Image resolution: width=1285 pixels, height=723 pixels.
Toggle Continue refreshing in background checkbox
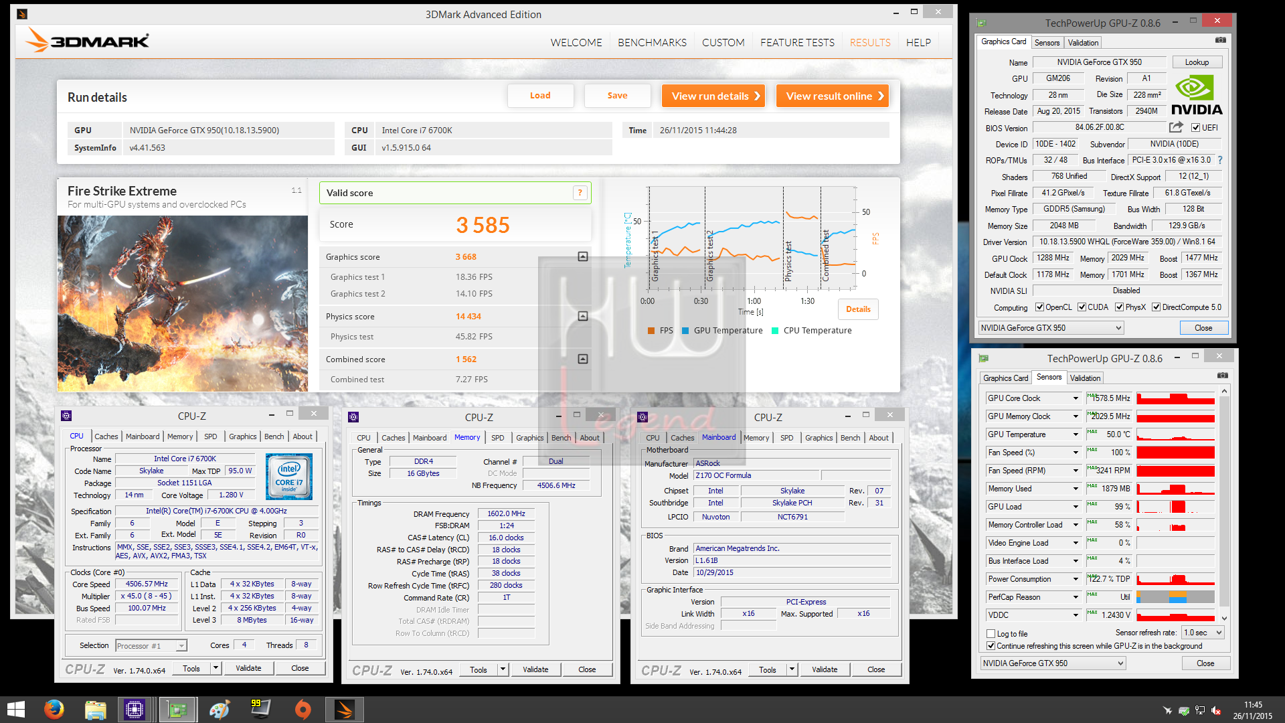(991, 646)
